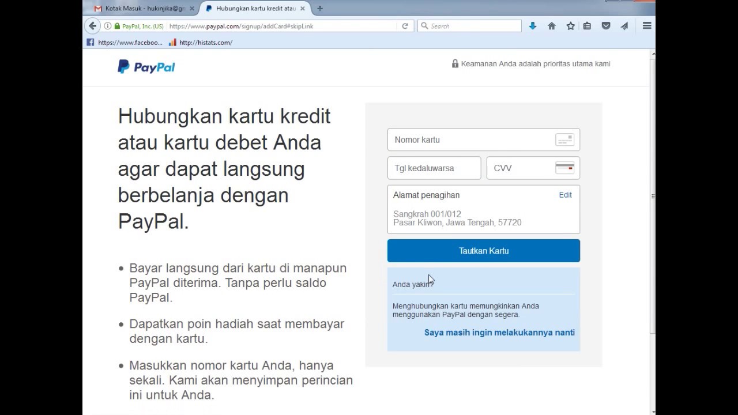The width and height of the screenshot is (738, 415).
Task: Click the magnifier icon in the search box
Action: pyautogui.click(x=425, y=26)
